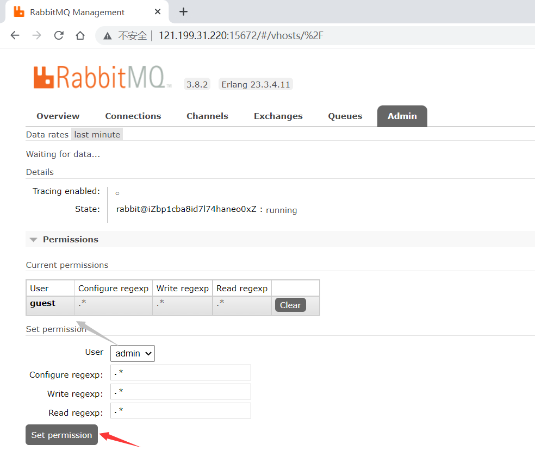Open the Overview tab

58,116
